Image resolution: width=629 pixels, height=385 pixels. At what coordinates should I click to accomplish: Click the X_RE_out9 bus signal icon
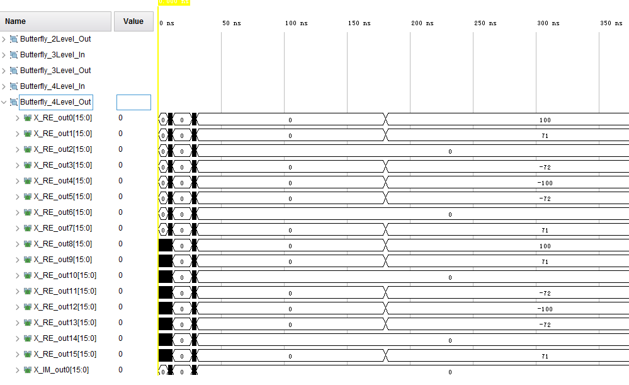pyautogui.click(x=28, y=260)
